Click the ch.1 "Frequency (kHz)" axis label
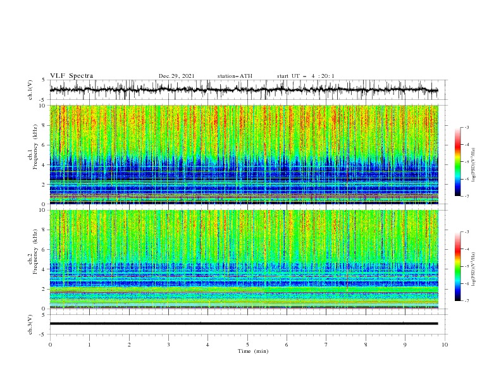This screenshot has width=501, height=387. click(35, 147)
